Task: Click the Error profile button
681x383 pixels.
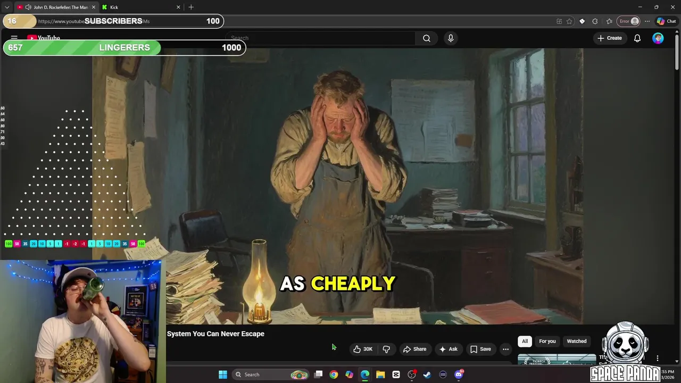Action: pos(628,21)
